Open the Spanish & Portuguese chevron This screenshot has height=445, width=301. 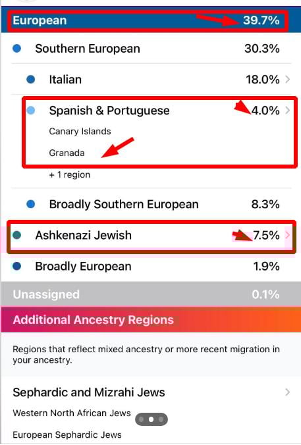click(x=288, y=110)
